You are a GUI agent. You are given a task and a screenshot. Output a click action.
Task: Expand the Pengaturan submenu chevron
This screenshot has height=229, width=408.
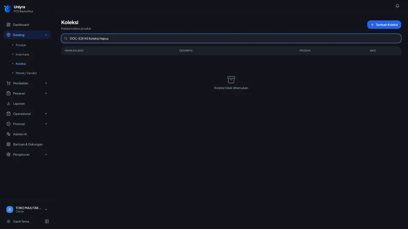pos(46,154)
